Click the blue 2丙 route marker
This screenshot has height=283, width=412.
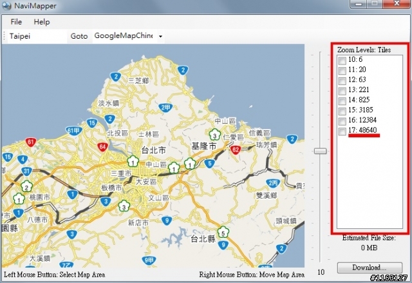(273, 183)
